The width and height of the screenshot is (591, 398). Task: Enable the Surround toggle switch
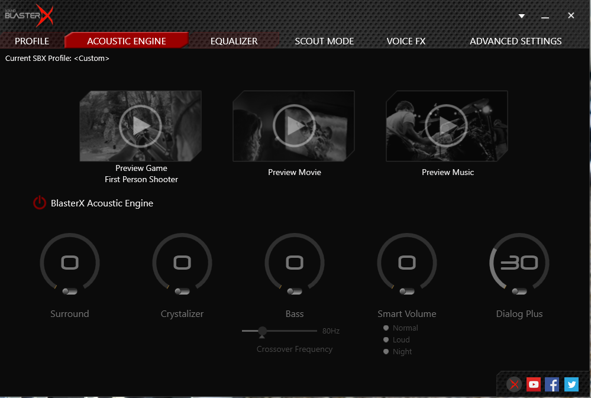70,291
